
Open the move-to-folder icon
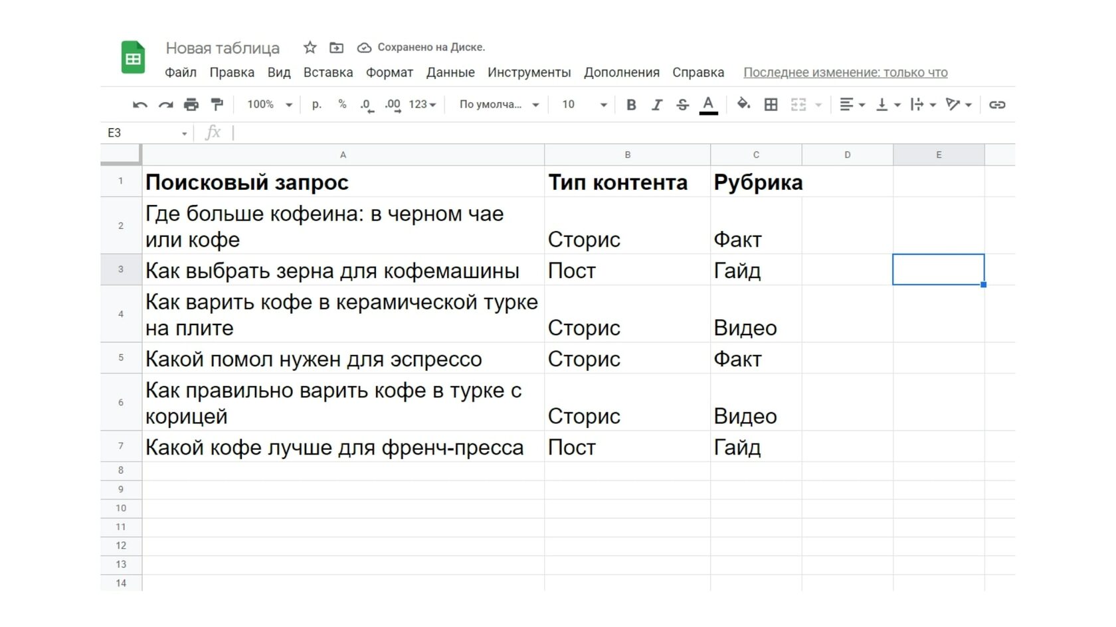pyautogui.click(x=337, y=48)
